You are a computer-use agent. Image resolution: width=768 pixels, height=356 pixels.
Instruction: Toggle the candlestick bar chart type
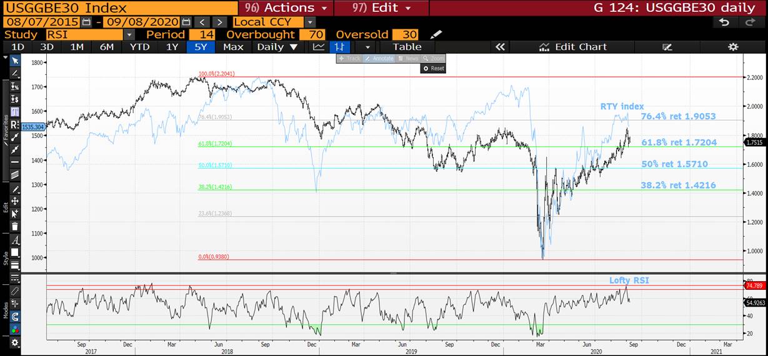[x=339, y=47]
